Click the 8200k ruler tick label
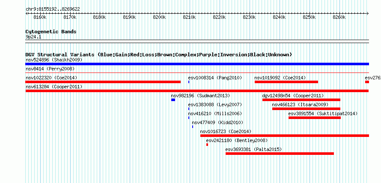The image size is (381, 183). coord(160,17)
